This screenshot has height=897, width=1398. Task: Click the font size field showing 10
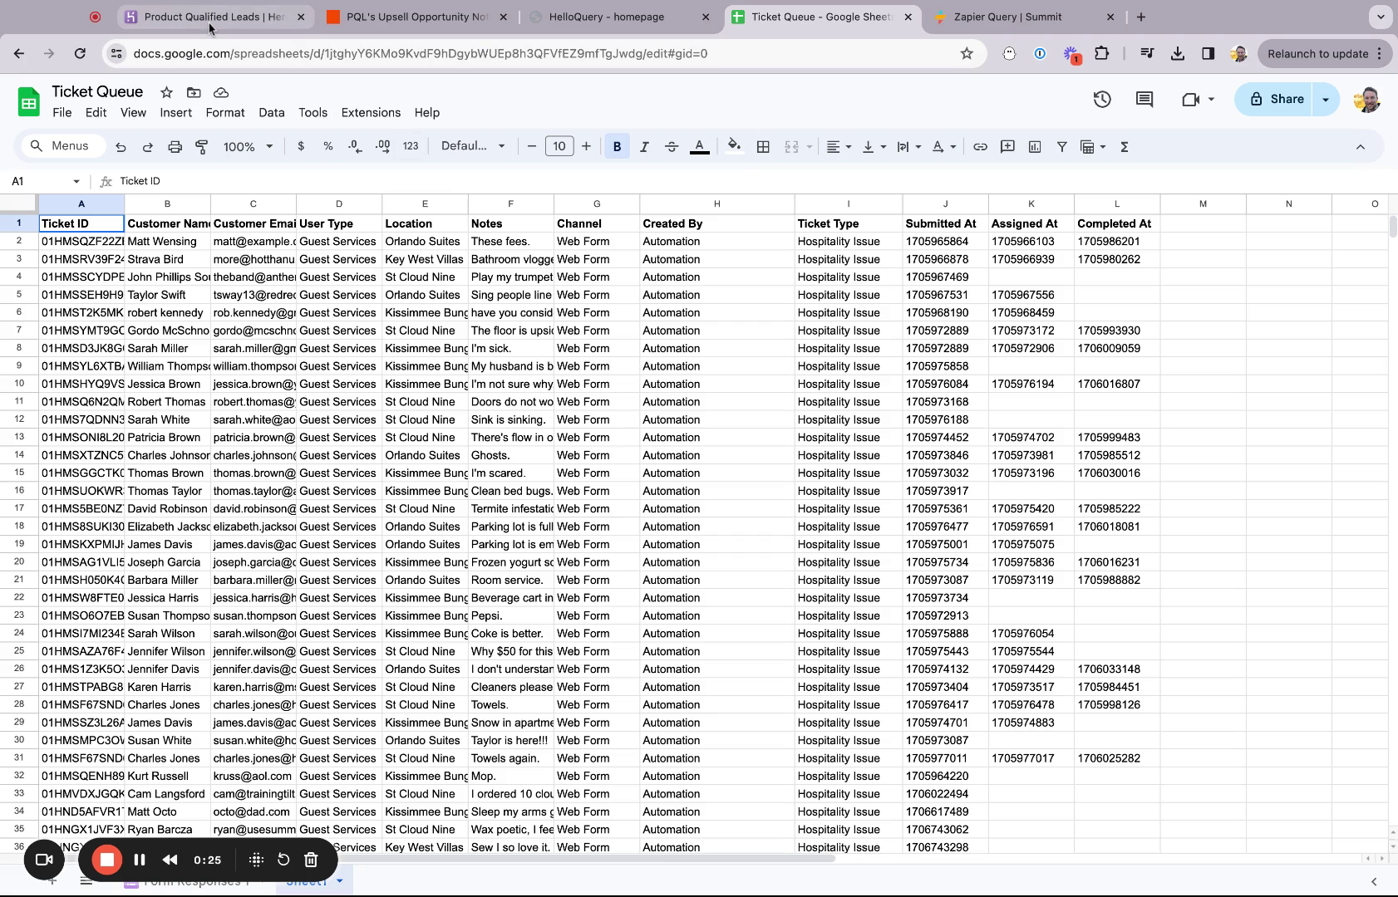(x=559, y=146)
